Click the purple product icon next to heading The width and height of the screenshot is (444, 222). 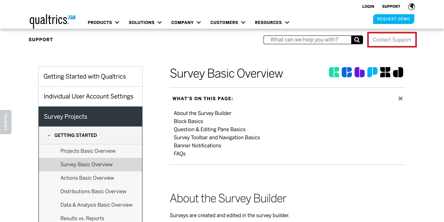click(359, 72)
